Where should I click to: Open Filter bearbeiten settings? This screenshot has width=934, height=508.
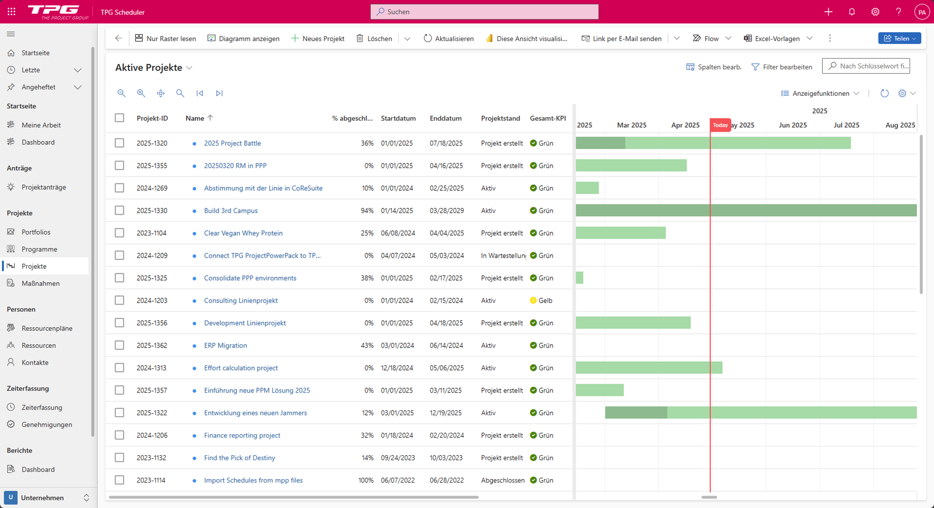point(781,67)
